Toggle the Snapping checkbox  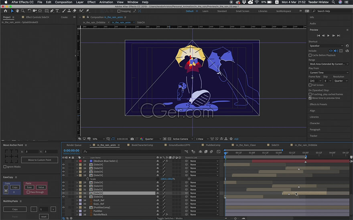click(119, 11)
